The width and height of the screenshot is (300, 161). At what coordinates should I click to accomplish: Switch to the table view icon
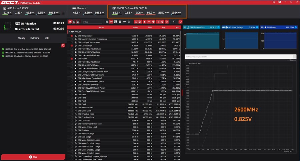74,22
